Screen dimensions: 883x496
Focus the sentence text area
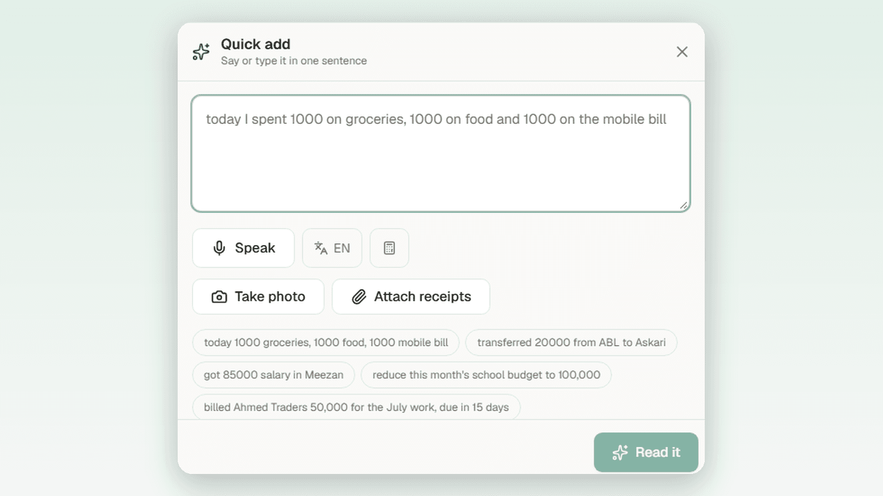pos(441,153)
